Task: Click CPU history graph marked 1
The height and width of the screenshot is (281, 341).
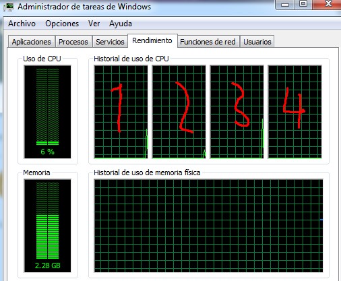Action: [x=121, y=112]
